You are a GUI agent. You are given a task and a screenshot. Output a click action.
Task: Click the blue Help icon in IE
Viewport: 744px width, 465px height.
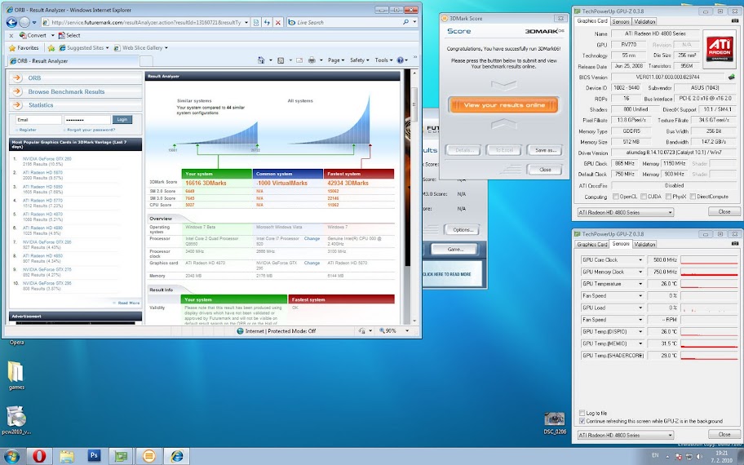pyautogui.click(x=400, y=60)
